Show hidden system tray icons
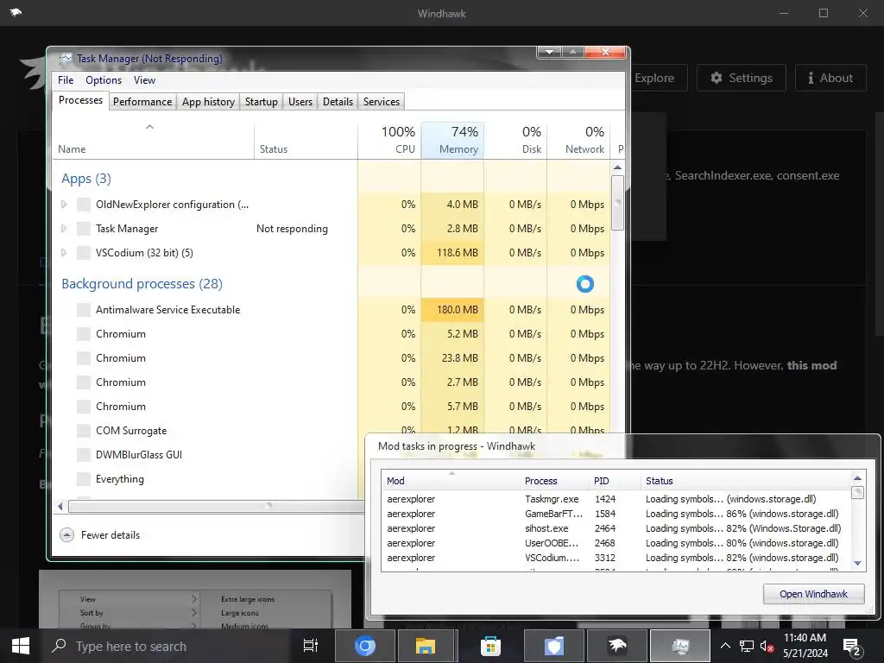 (x=725, y=646)
